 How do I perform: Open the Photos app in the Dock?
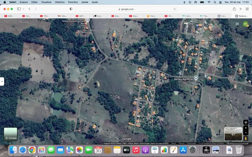pos(79,150)
